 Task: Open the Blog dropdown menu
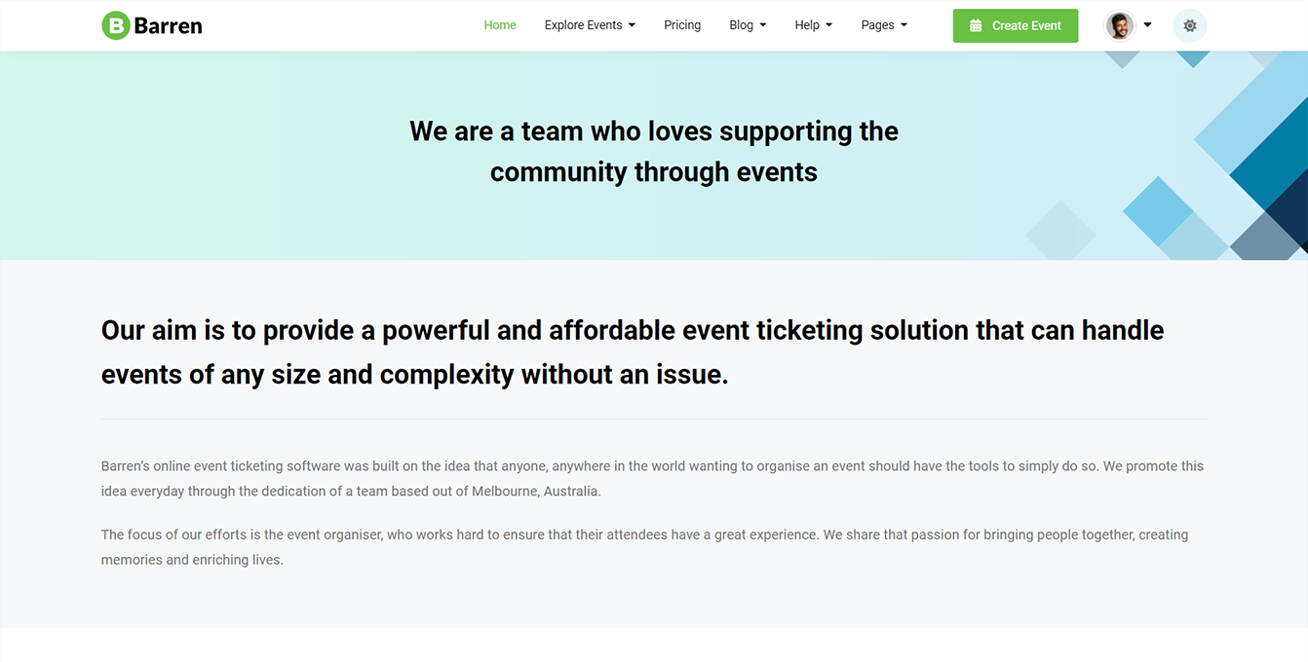(747, 25)
